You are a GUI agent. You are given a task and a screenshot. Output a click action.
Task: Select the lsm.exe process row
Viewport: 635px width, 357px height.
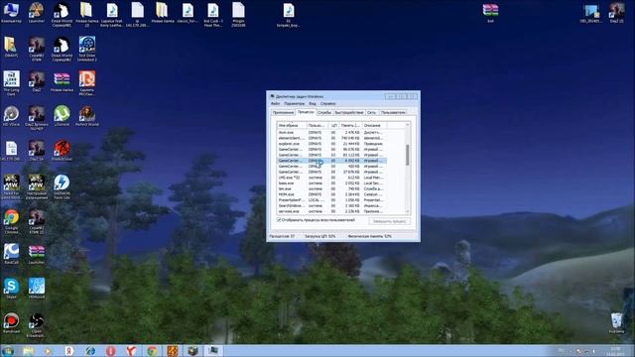331,188
